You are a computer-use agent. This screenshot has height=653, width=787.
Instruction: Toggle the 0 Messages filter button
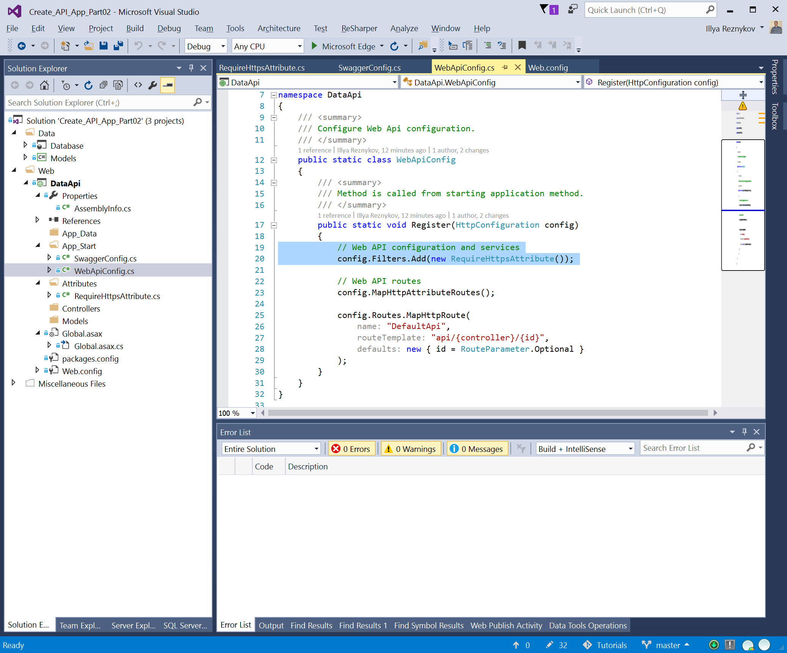pyautogui.click(x=477, y=449)
